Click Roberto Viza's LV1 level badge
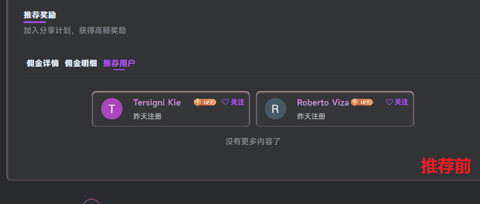 (x=362, y=102)
